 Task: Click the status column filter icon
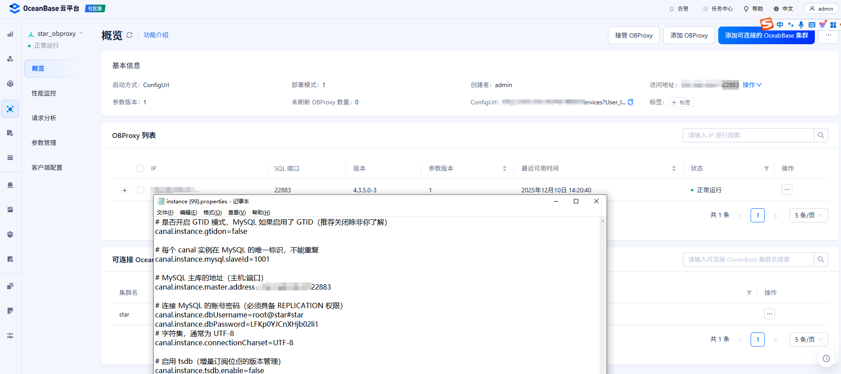[767, 168]
